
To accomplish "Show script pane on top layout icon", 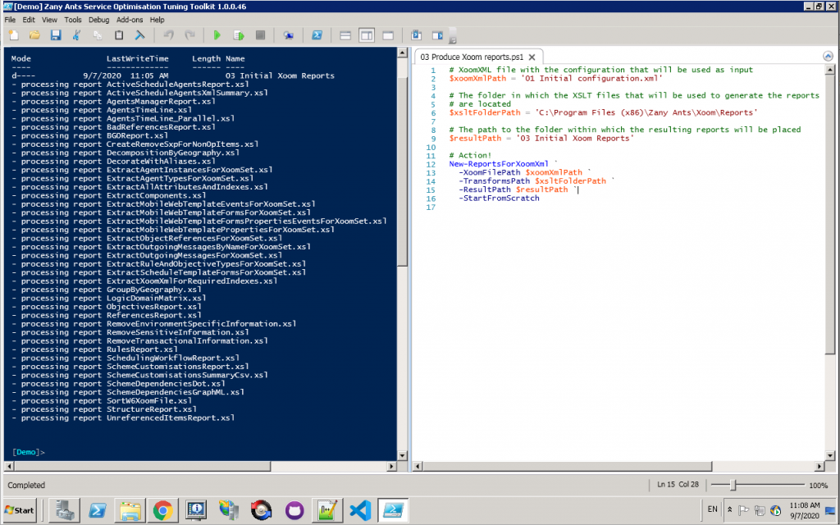I will coord(345,35).
